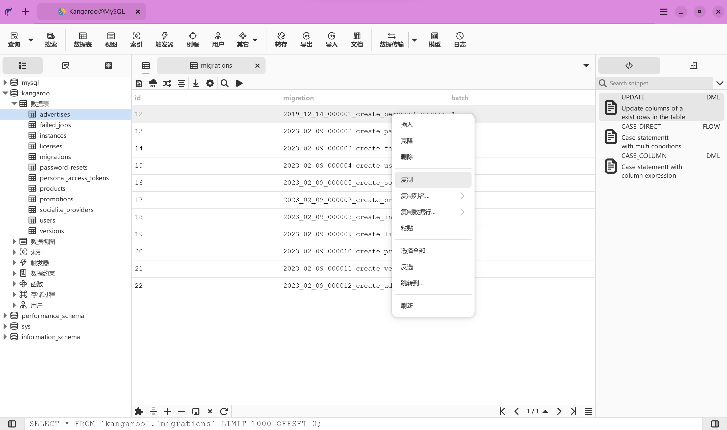
Task: Click the 导出 (Export) tool icon
Action: tap(306, 39)
